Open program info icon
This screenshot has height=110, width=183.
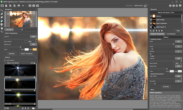170,5
